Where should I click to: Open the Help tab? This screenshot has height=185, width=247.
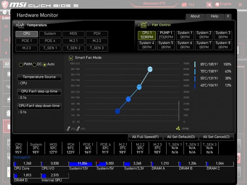click(215, 16)
